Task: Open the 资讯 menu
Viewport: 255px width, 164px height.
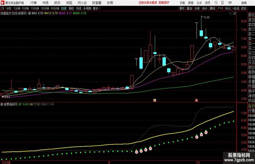Action: coord(57,3)
